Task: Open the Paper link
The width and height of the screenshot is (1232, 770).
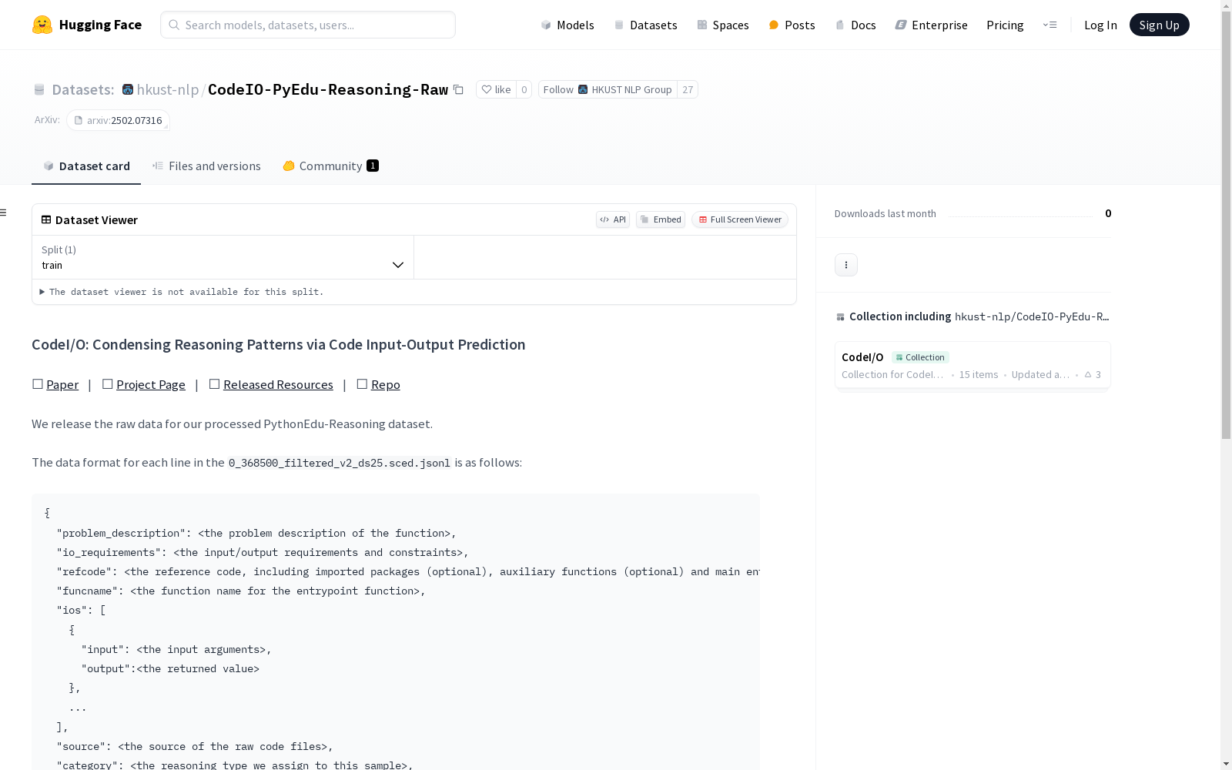Action: 62,384
